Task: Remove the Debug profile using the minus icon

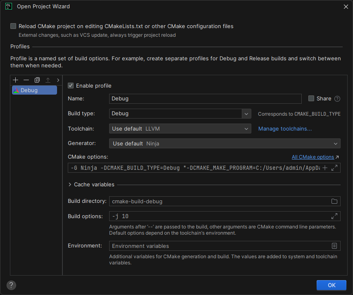Action: 26,80
